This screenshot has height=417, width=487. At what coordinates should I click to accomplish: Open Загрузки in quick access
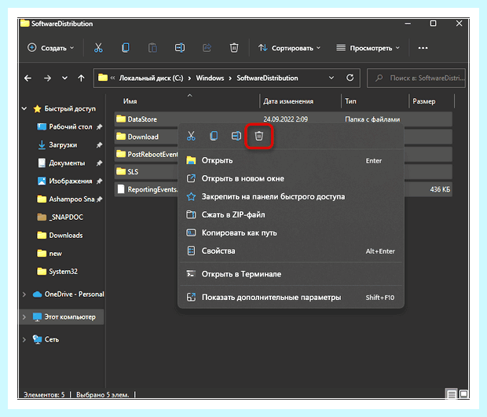tap(63, 145)
